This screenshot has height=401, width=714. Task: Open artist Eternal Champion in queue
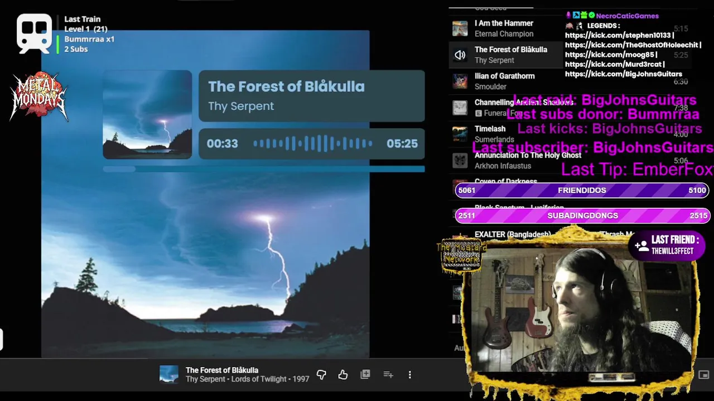504,34
